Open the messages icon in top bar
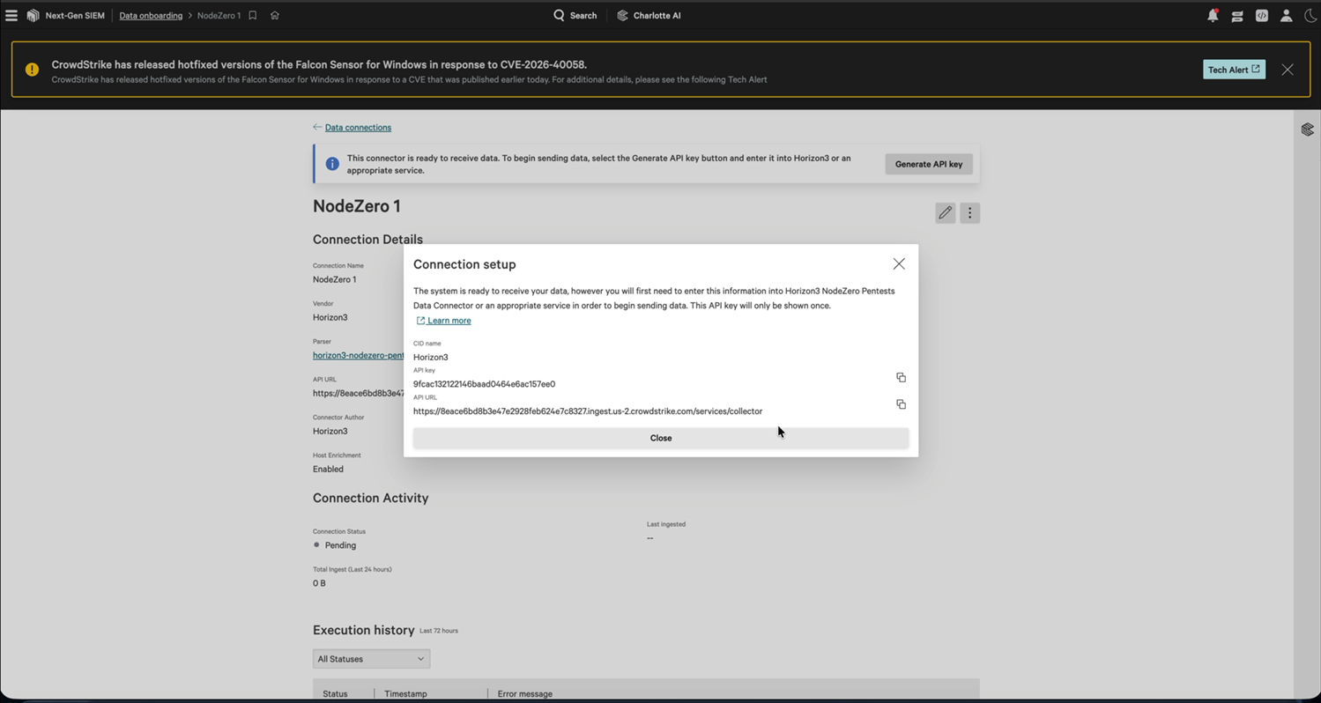This screenshot has width=1321, height=703. click(x=1237, y=15)
